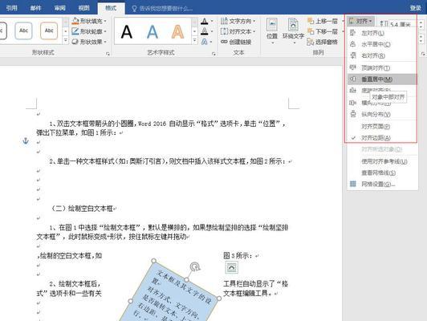Switch to the View (视图) tab
Image resolution: width=427 pixels, height=321 pixels.
[x=83, y=8]
